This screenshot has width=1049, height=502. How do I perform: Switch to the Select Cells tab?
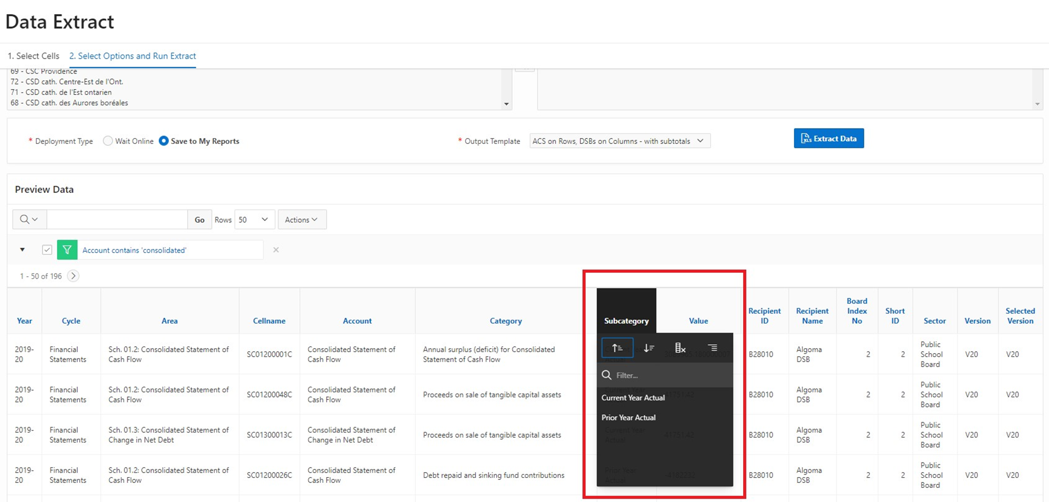(x=33, y=56)
